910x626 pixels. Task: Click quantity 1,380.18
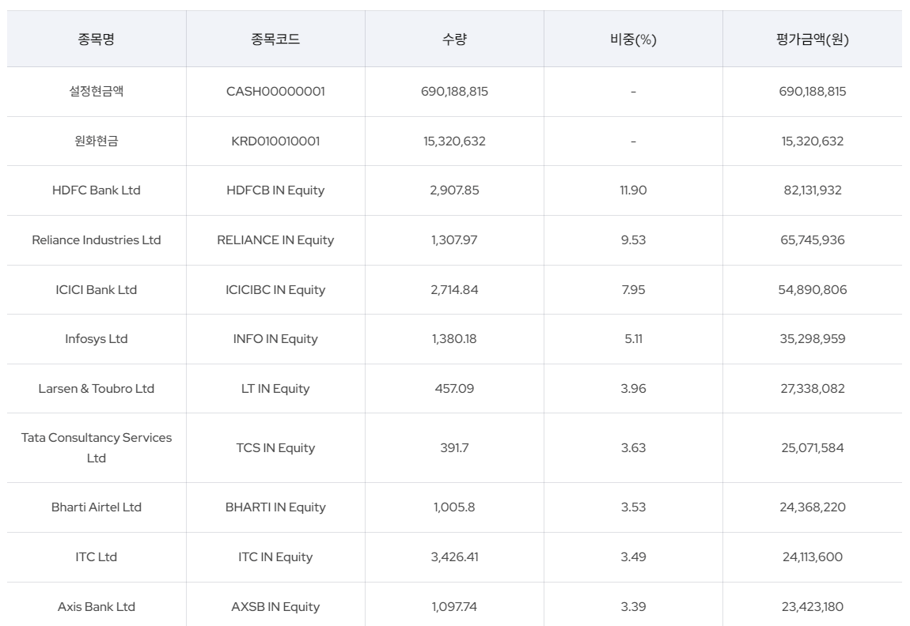(454, 339)
